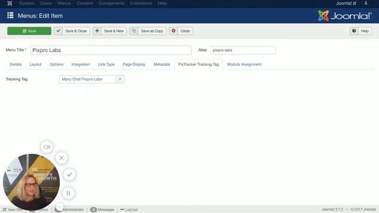Click the Messages count badge in the footer
The image size is (379, 213).
tap(94, 209)
